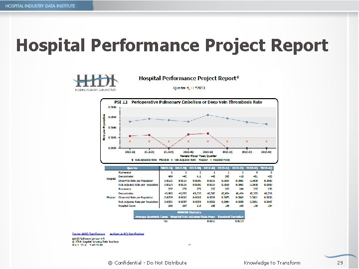The width and height of the screenshot is (359, 269).
Task: Click the Quarter header cell in the table
Action: 132,168
